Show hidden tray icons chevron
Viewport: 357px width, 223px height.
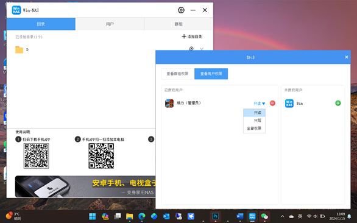(x=282, y=216)
